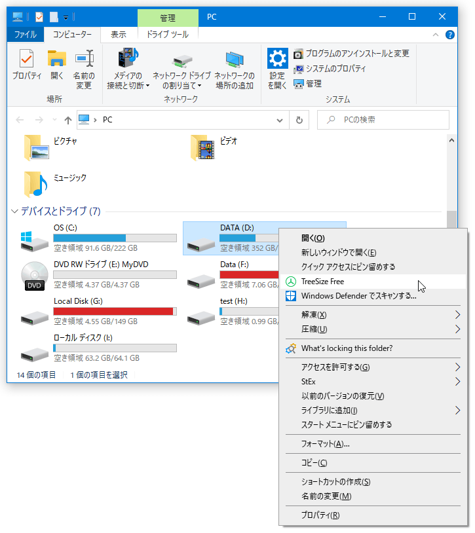Click the PC breadcrumb in address bar
This screenshot has height=533, width=475.
click(107, 120)
